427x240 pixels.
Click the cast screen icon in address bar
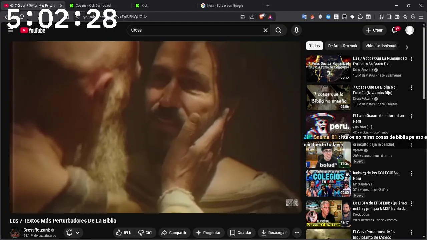(x=243, y=17)
